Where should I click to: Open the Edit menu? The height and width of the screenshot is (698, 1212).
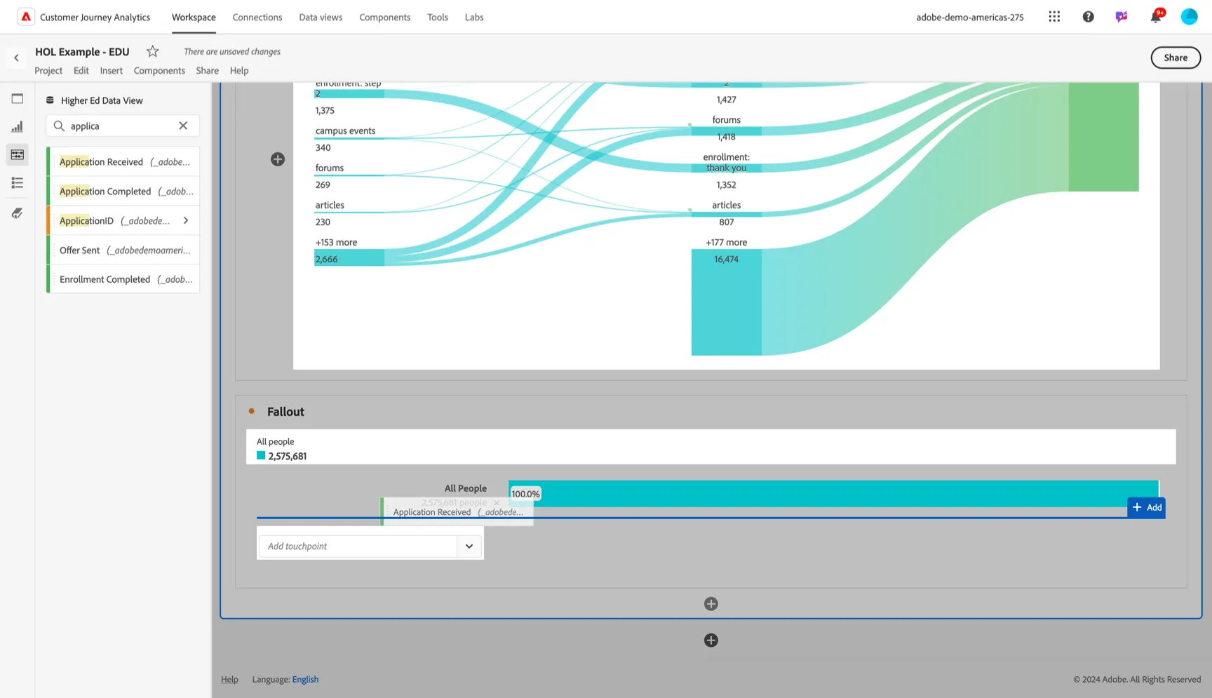click(x=81, y=70)
